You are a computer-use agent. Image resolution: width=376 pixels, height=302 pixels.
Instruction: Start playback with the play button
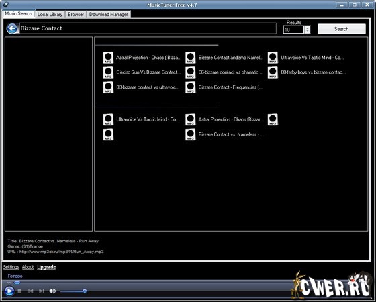(9, 291)
